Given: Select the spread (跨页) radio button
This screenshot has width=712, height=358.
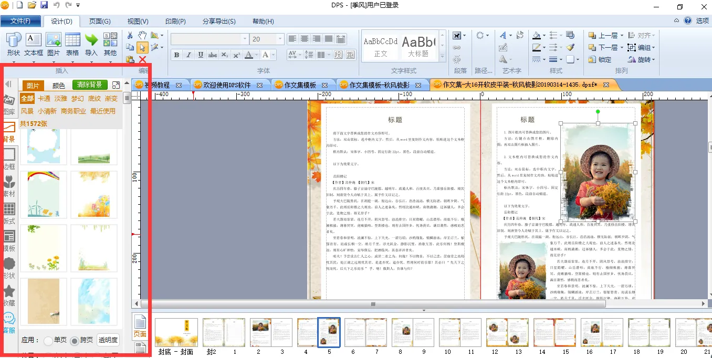Looking at the screenshot, I should coord(75,340).
